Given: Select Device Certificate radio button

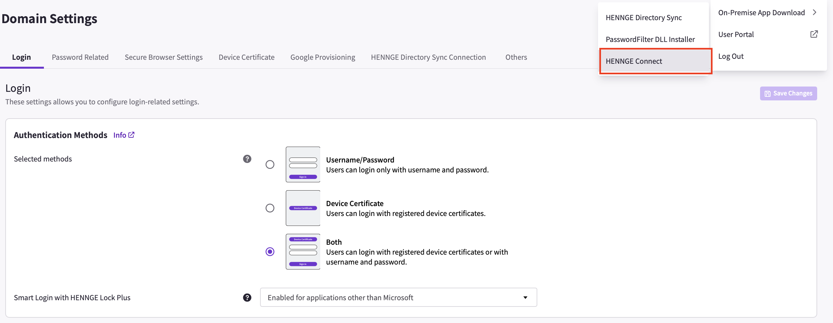Looking at the screenshot, I should click(x=270, y=208).
